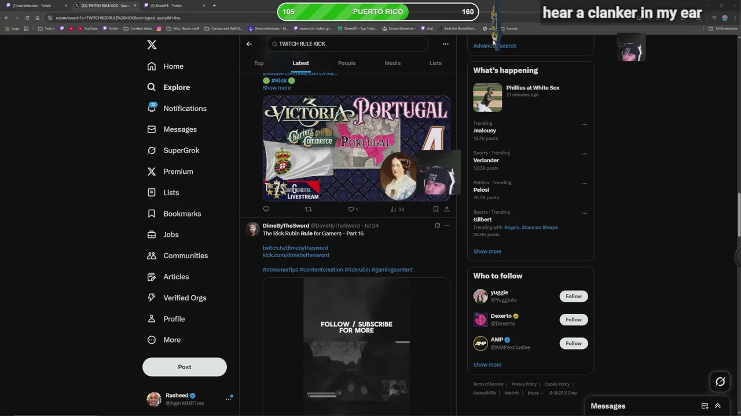Open account menu next to Rasheed
The image size is (741, 416).
tap(228, 399)
